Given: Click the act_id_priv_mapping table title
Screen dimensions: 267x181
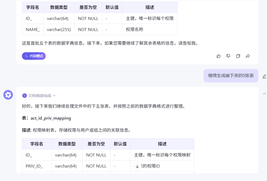Looking at the screenshot, I should tap(51, 118).
